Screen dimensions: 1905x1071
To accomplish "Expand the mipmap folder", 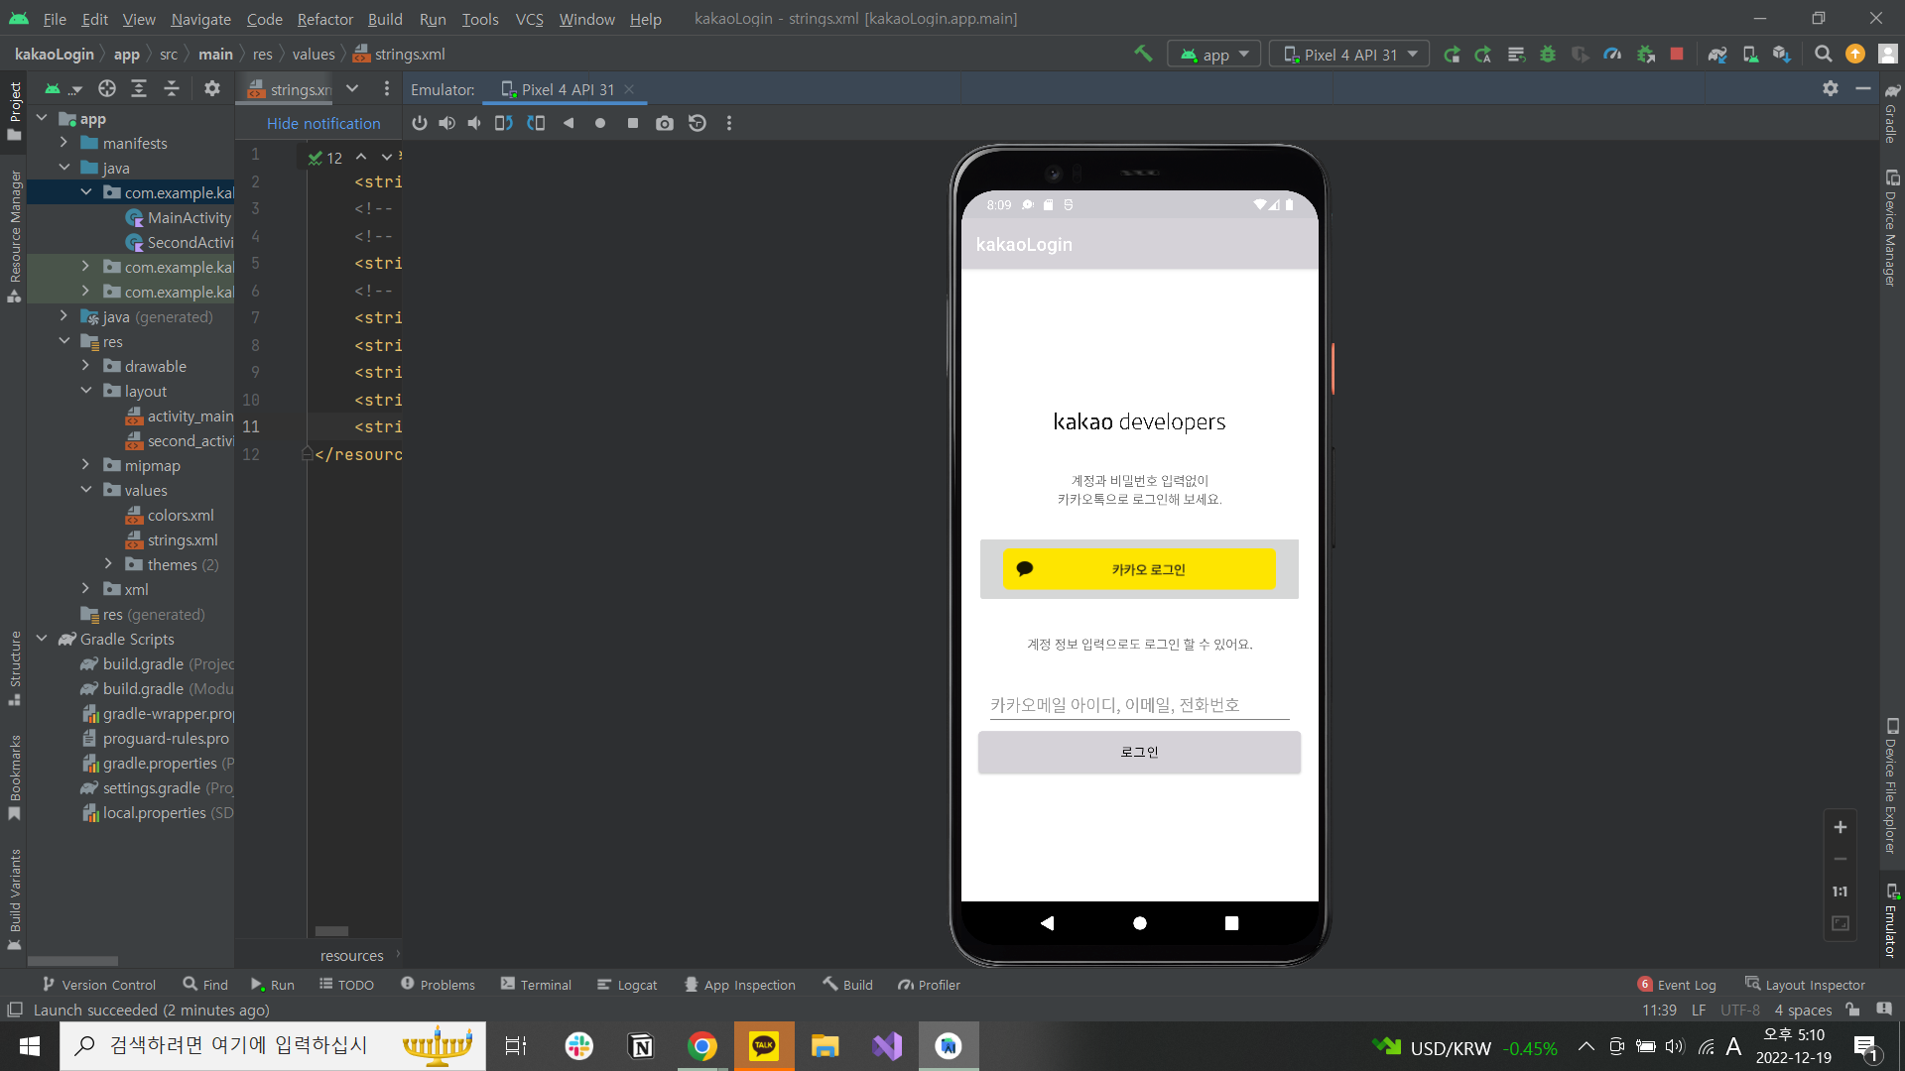I will [86, 465].
